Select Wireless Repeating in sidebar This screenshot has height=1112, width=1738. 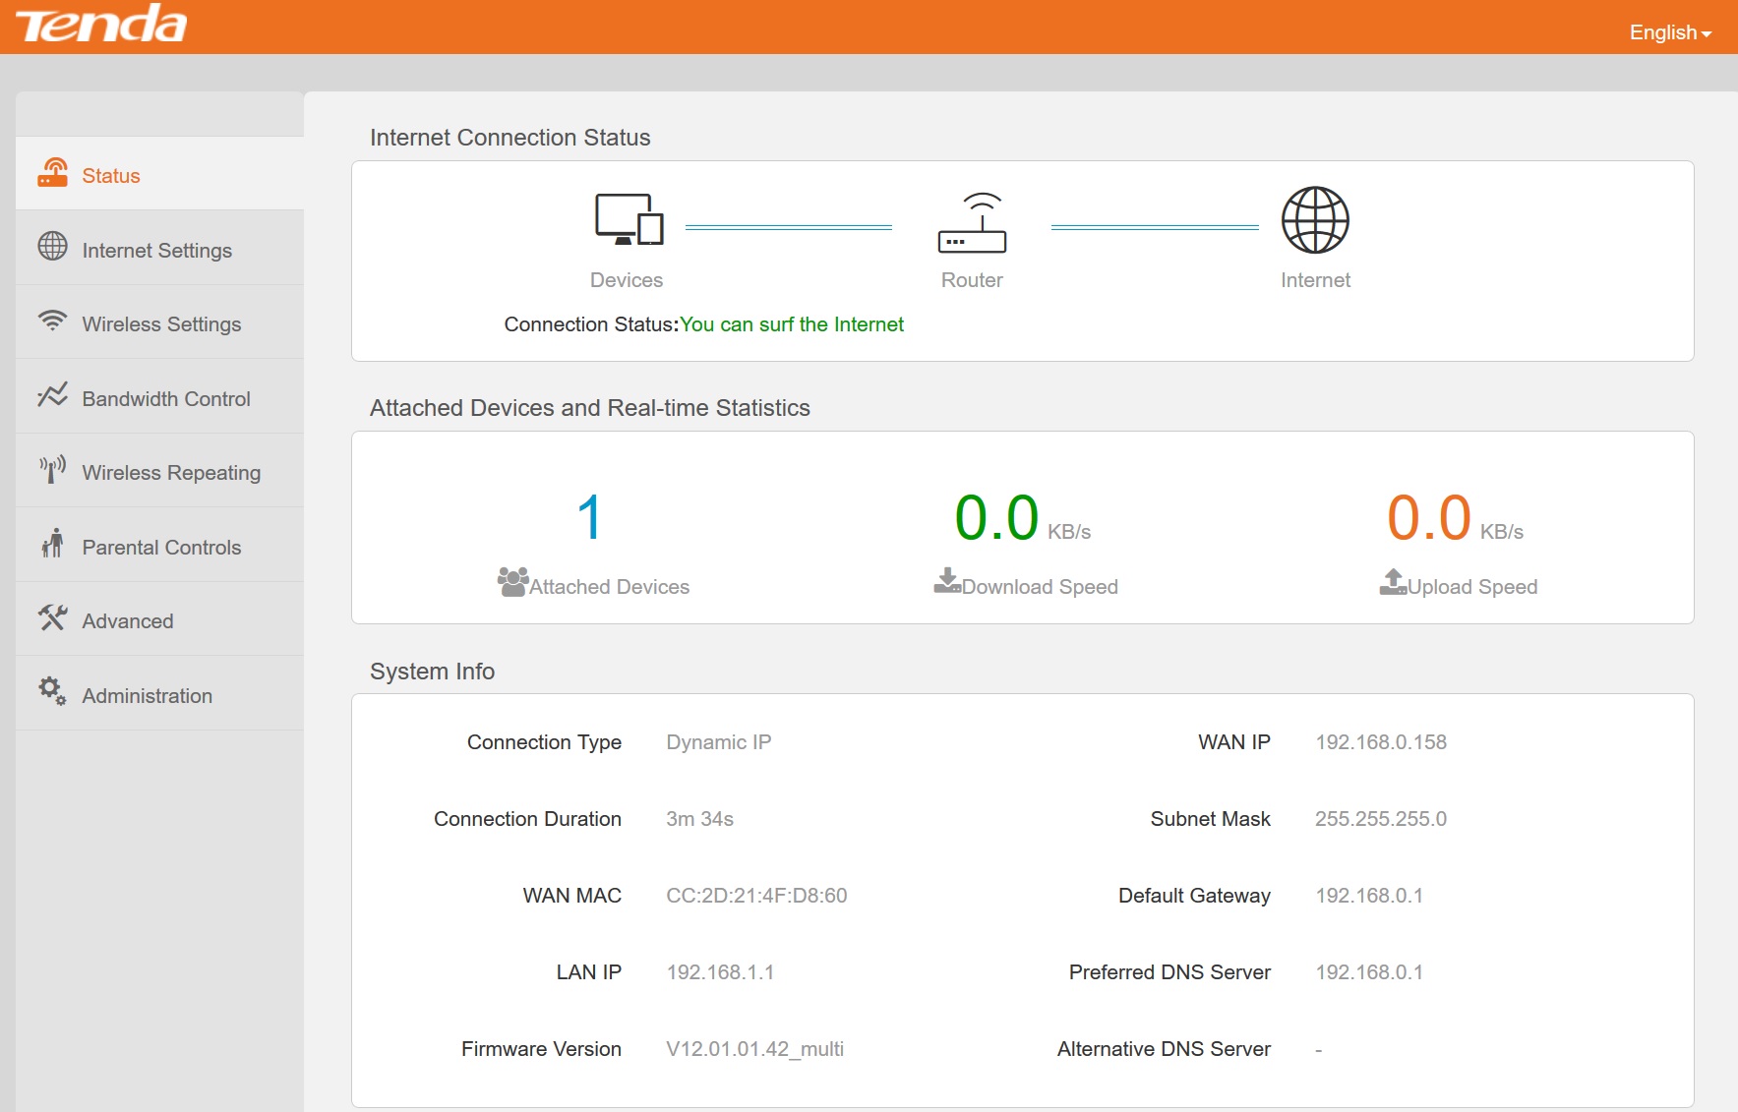tap(171, 473)
